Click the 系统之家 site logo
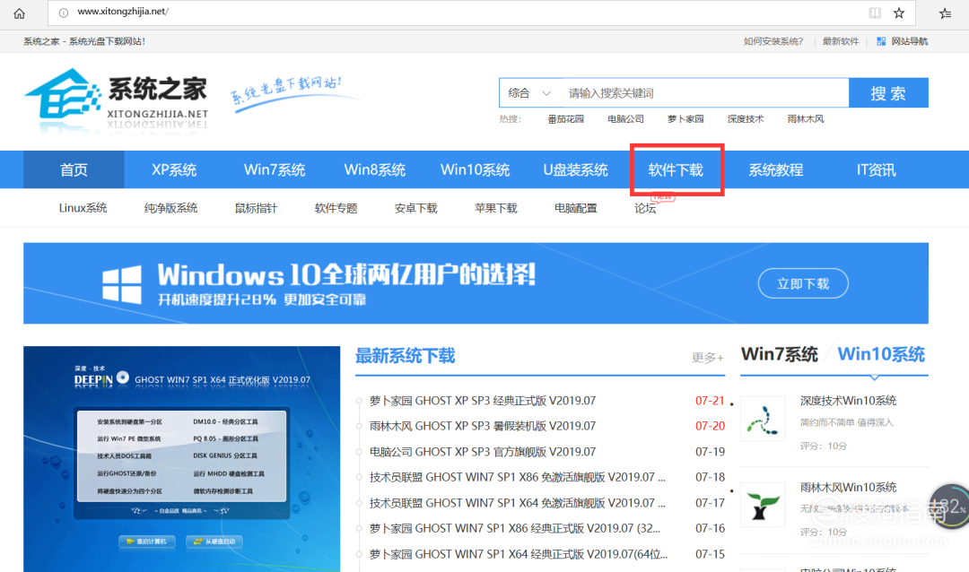Image resolution: width=969 pixels, height=572 pixels. (116, 99)
